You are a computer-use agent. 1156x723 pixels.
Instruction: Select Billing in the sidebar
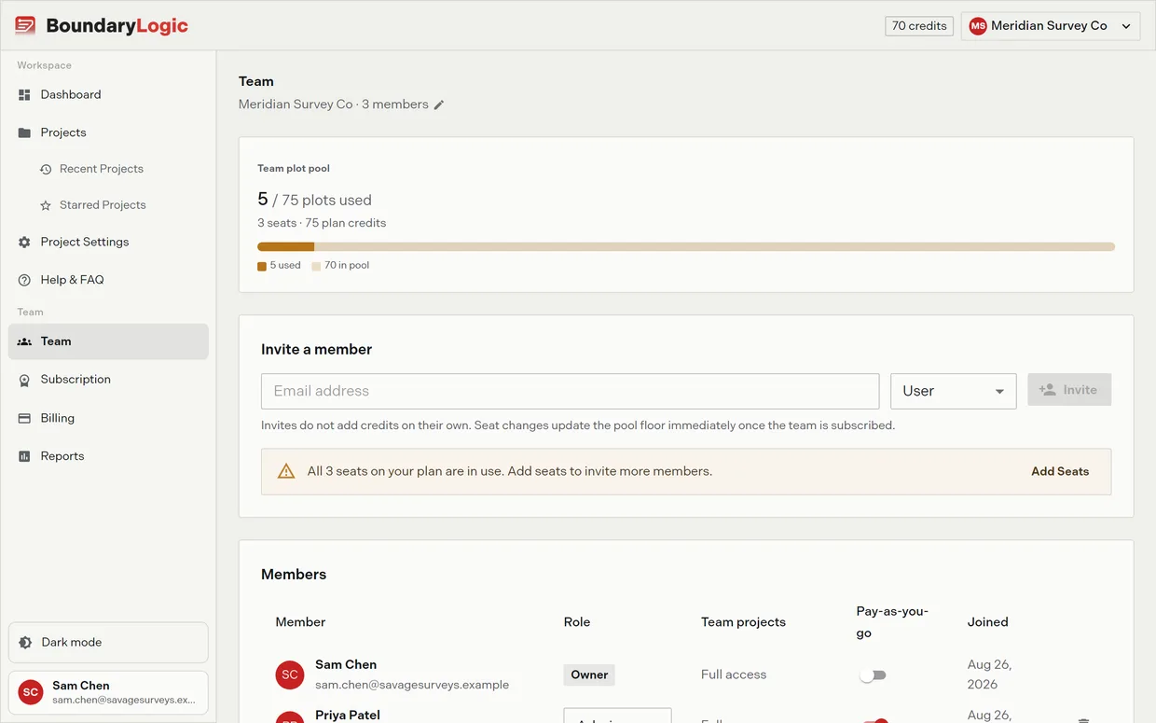click(108, 418)
